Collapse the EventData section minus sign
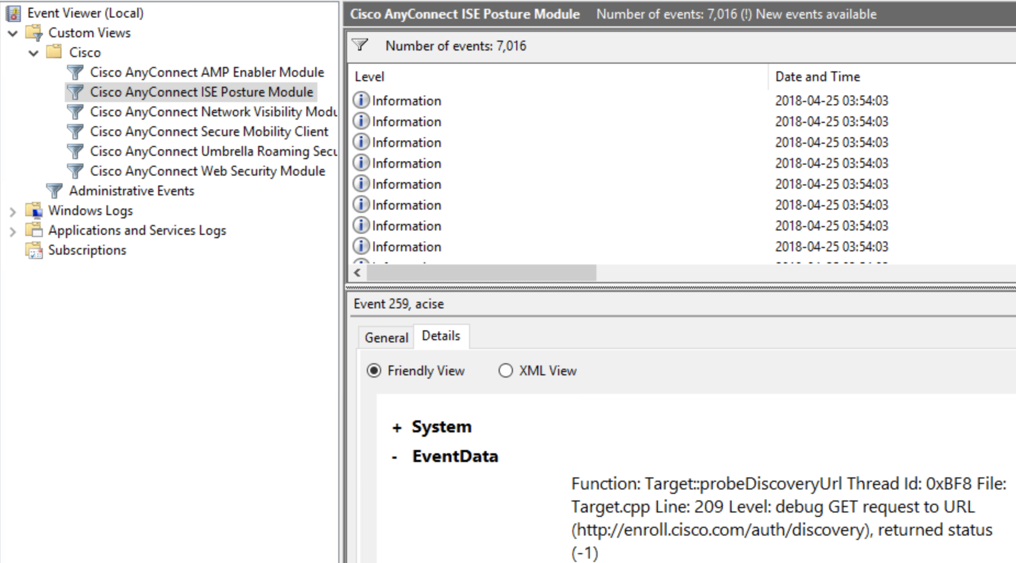The width and height of the screenshot is (1016, 563). click(x=394, y=457)
